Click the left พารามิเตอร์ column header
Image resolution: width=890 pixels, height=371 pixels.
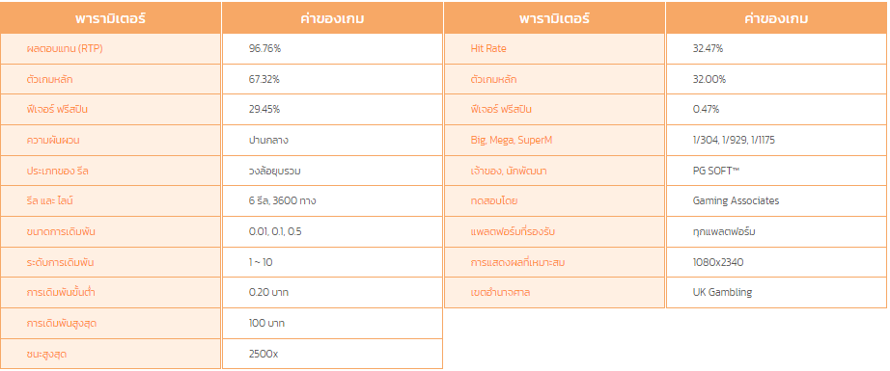[110, 18]
